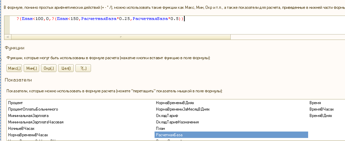Insert the Мин(,) function
Viewport: 345px width, 141px height.
(x=31, y=68)
